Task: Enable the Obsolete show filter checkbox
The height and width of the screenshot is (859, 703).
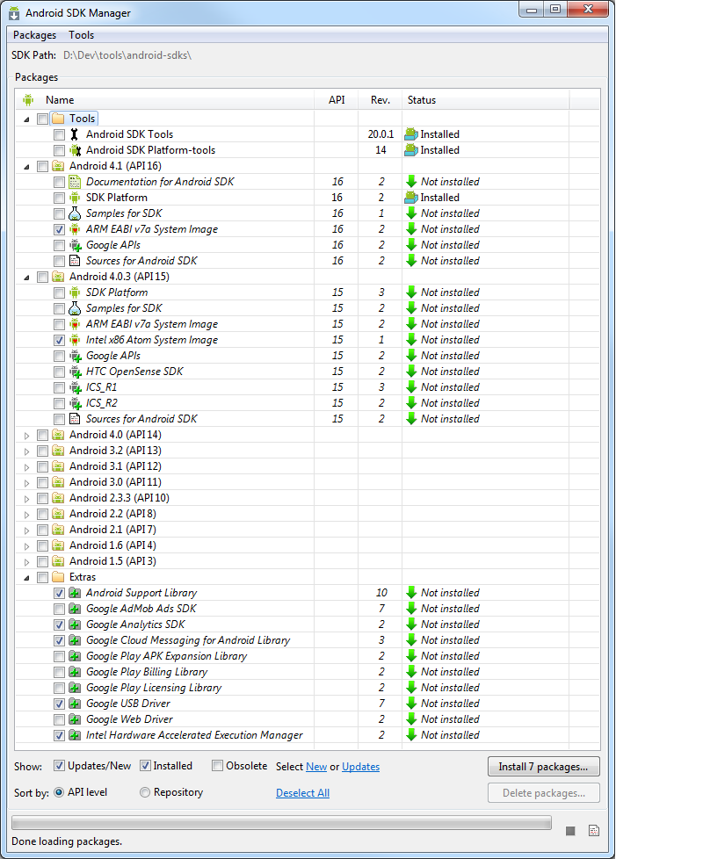Action: (218, 766)
